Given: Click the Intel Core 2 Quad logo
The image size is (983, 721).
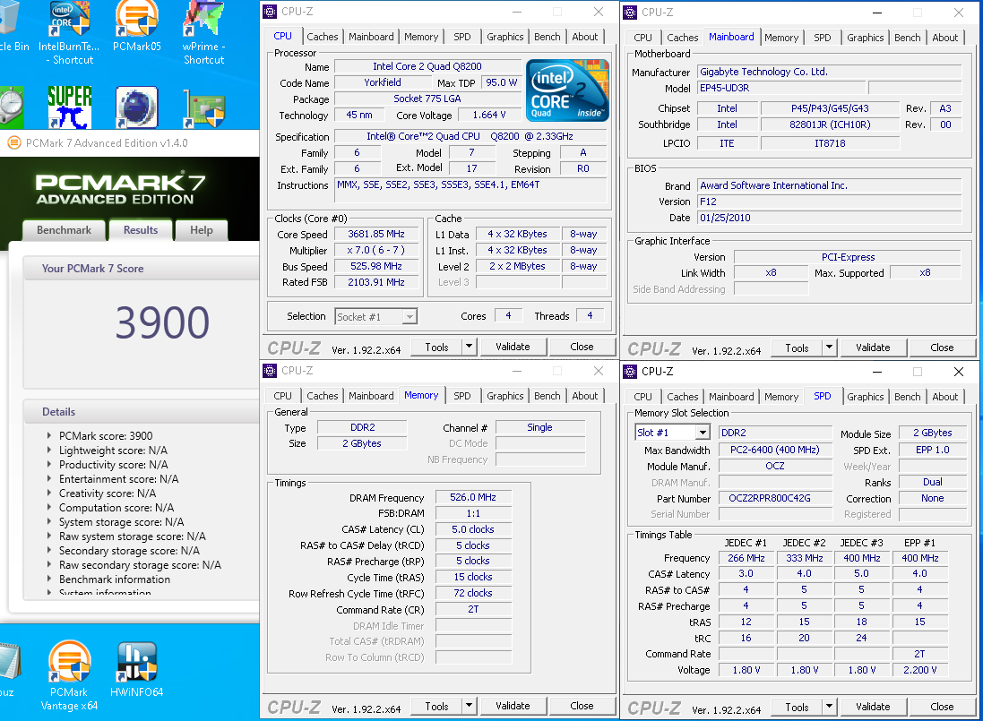Looking at the screenshot, I should pyautogui.click(x=567, y=90).
